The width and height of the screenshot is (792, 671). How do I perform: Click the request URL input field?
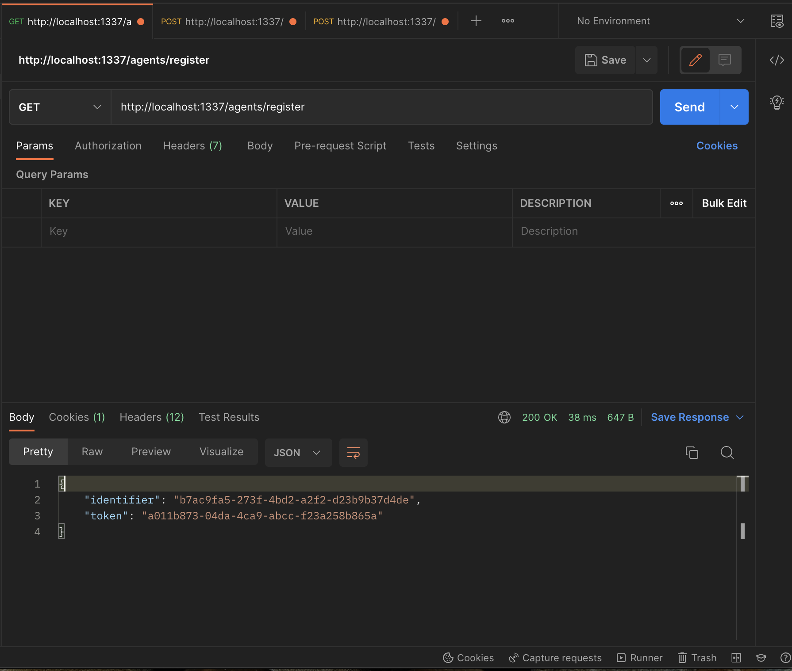coord(381,107)
